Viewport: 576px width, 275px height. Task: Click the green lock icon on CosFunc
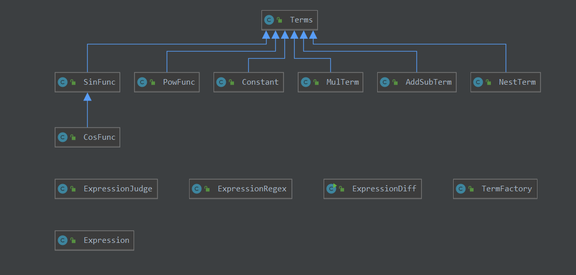[x=73, y=137]
